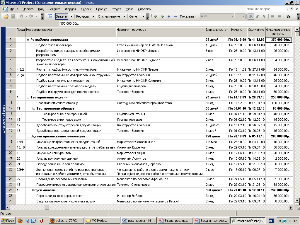300x225 pixels.
Task: Click the Названия ресурсов column header
Action: (161, 32)
